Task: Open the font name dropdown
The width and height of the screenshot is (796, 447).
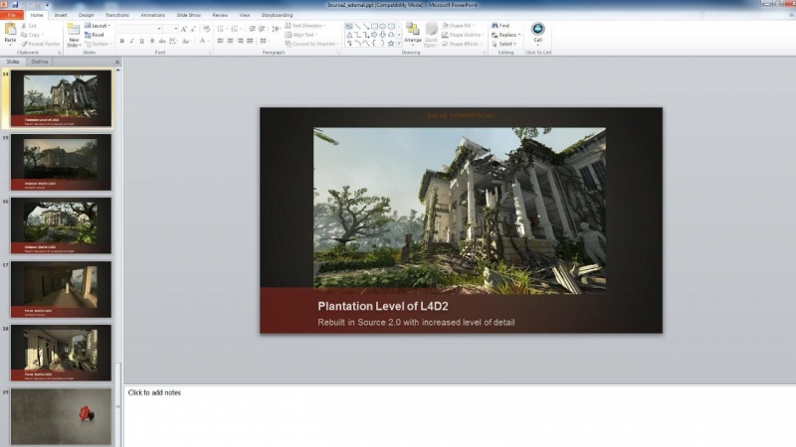Action: pyautogui.click(x=159, y=29)
